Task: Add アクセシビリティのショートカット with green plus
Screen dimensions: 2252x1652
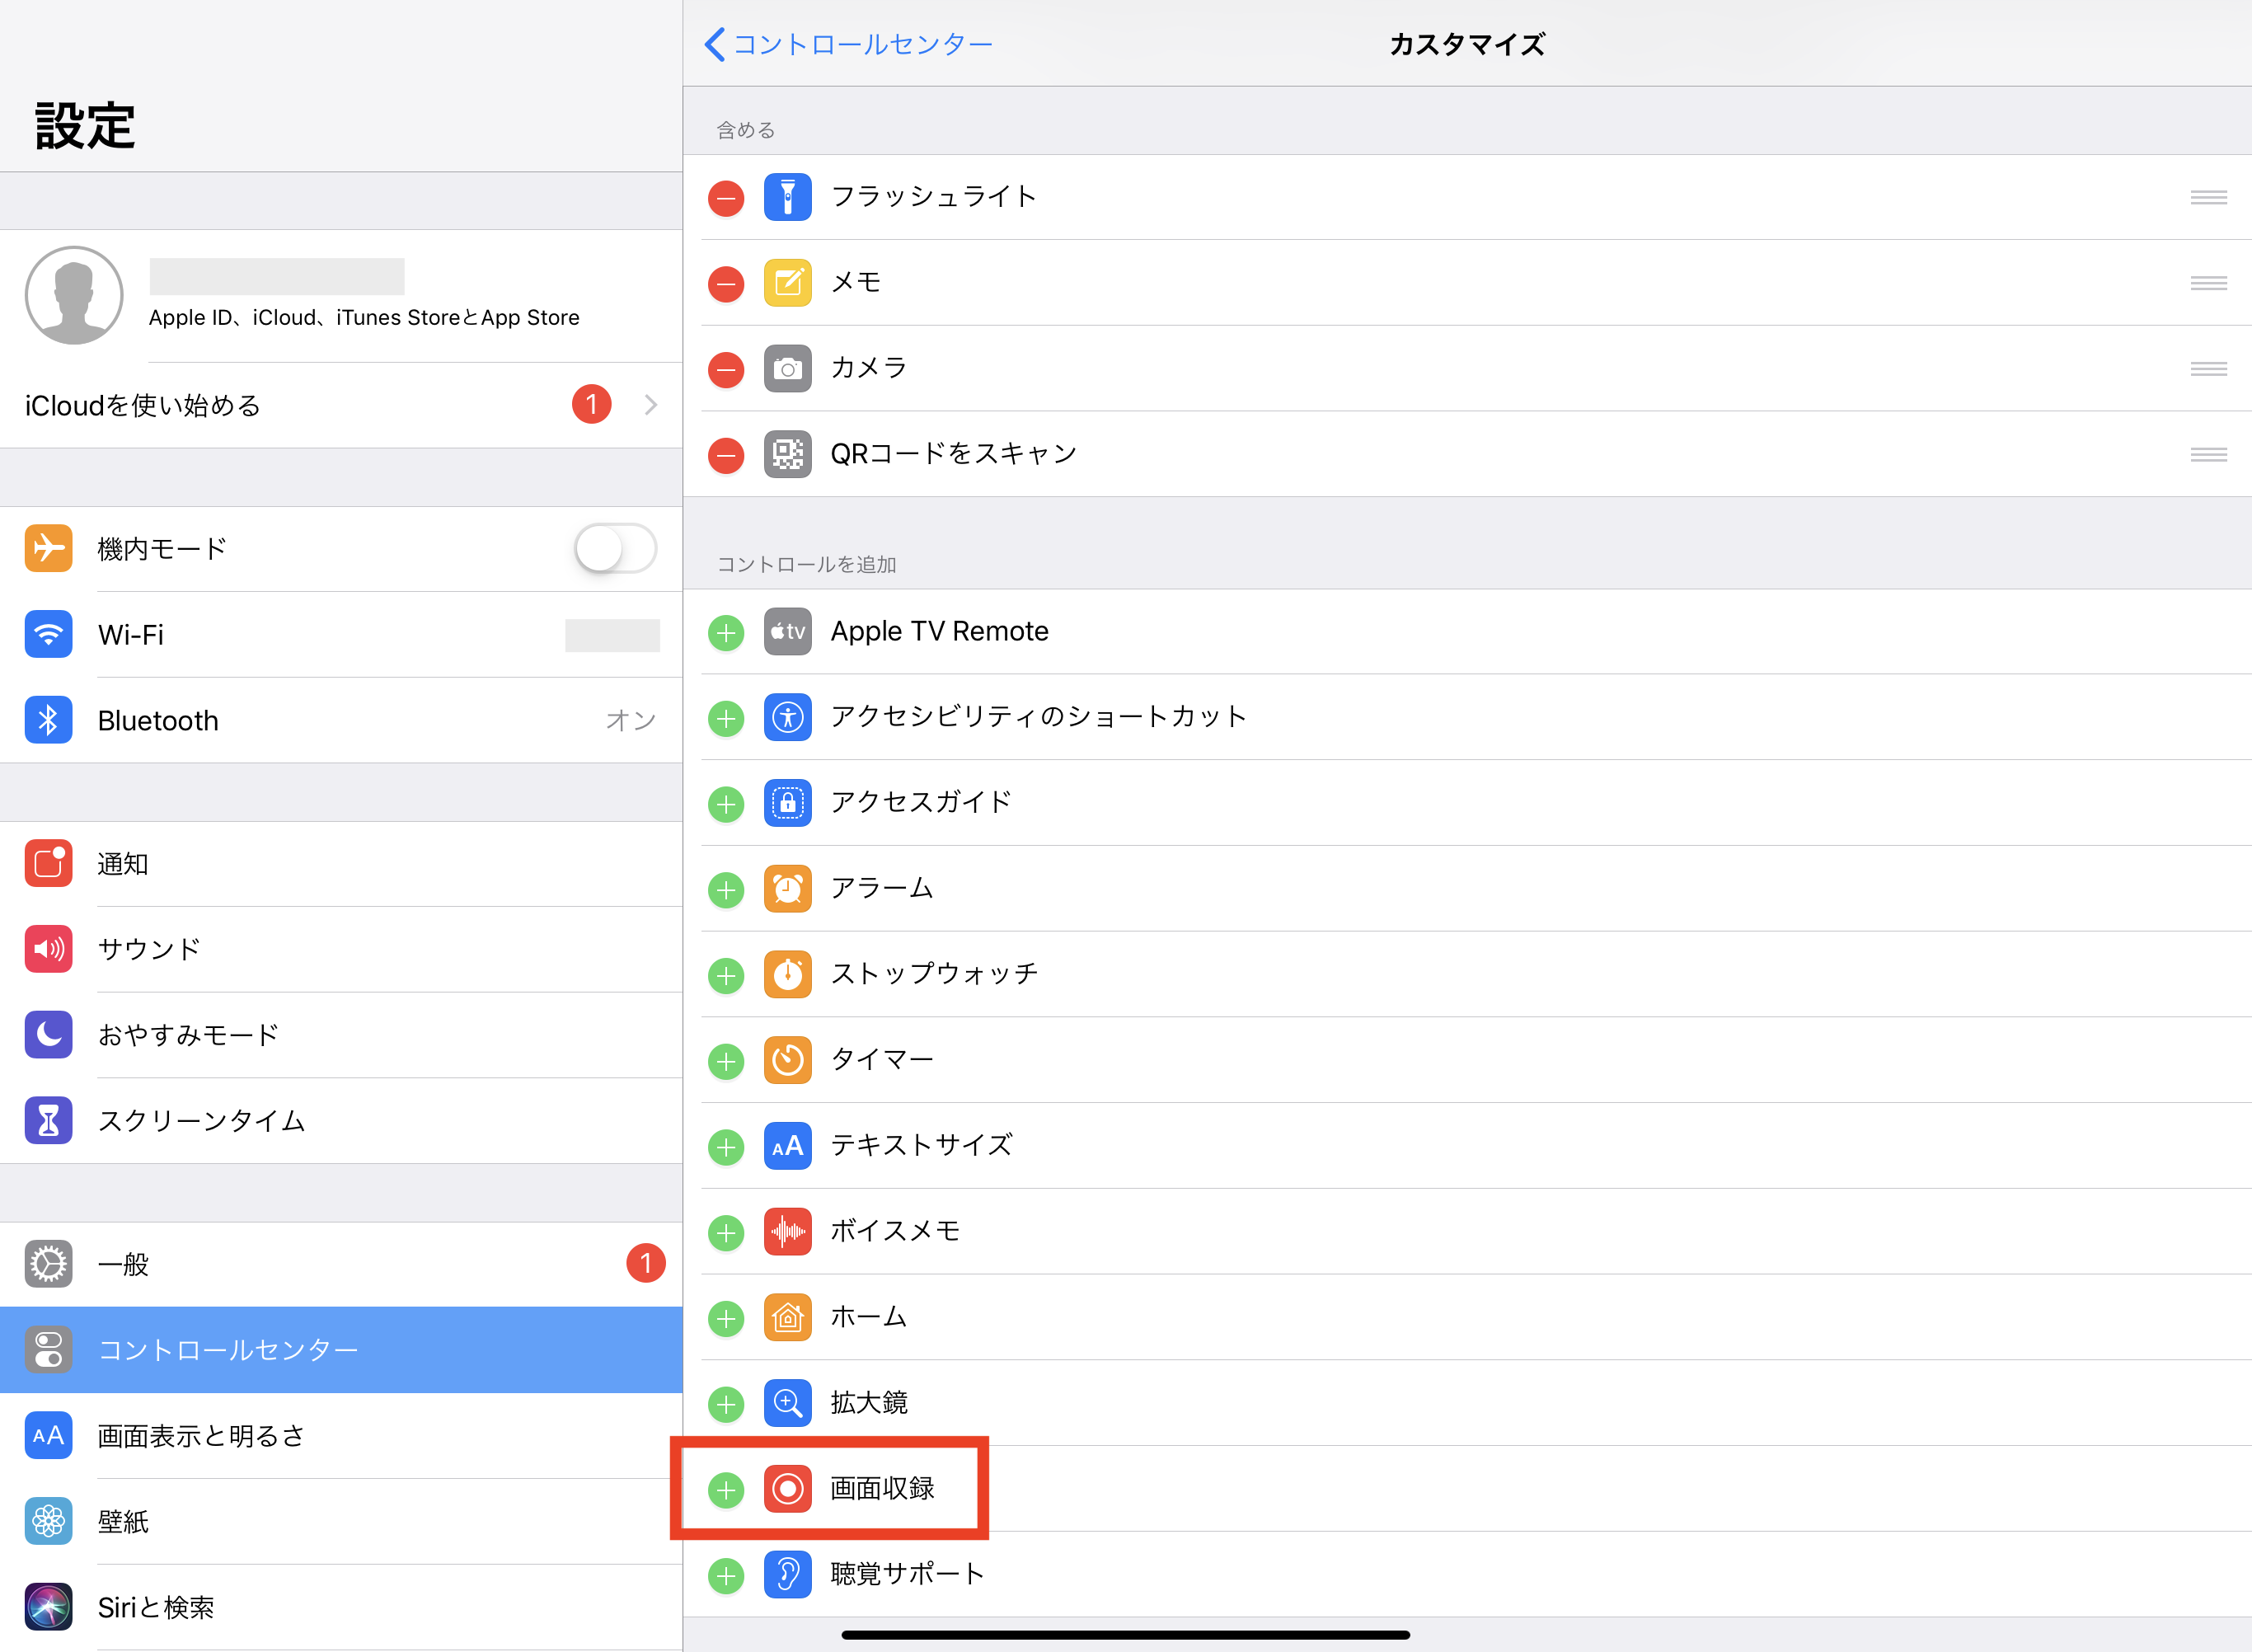Action: (x=726, y=719)
